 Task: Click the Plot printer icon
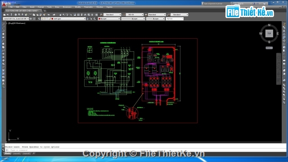[16, 15]
